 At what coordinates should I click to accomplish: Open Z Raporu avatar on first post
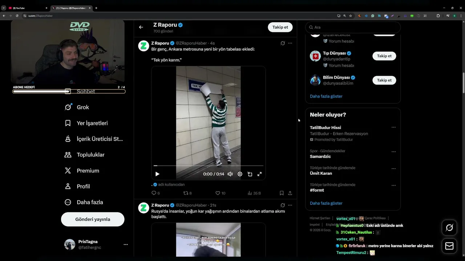click(144, 46)
